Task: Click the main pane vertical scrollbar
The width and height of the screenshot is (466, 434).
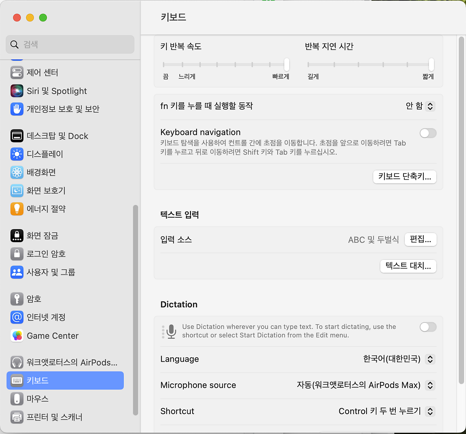Action: [461, 210]
